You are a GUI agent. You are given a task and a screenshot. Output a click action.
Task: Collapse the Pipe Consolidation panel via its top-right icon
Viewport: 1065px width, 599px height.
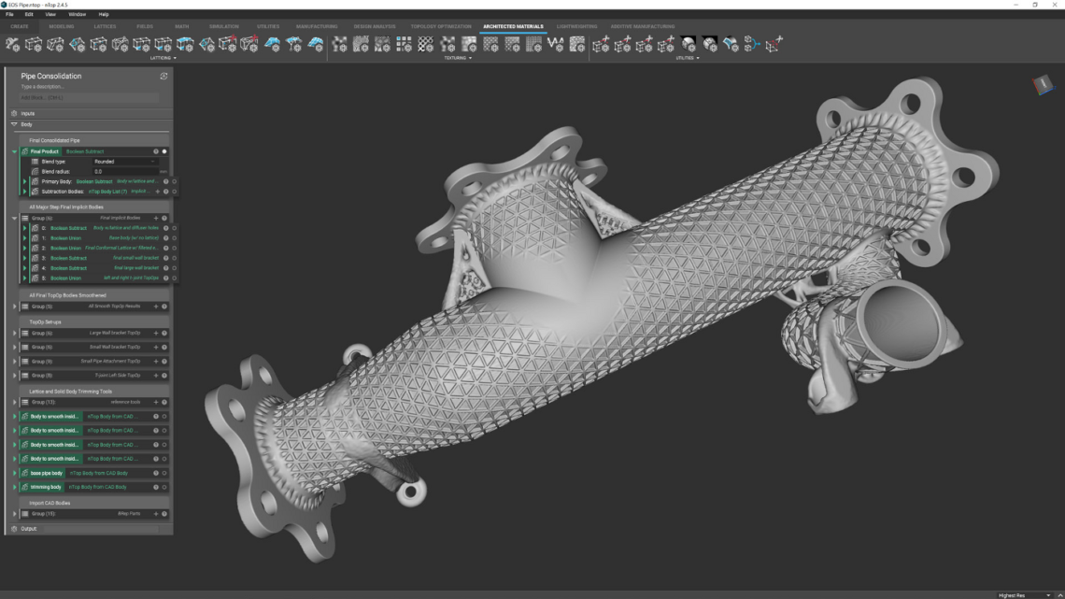pyautogui.click(x=163, y=76)
